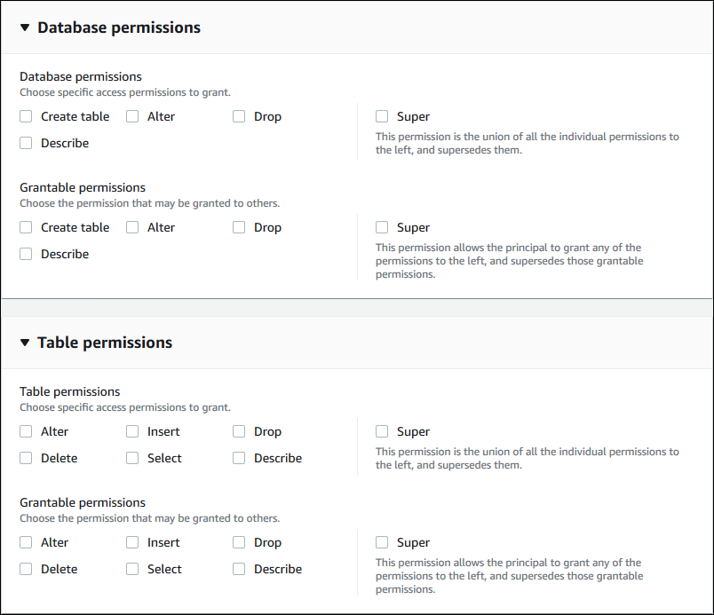Enable Drop permission for the database

239,115
